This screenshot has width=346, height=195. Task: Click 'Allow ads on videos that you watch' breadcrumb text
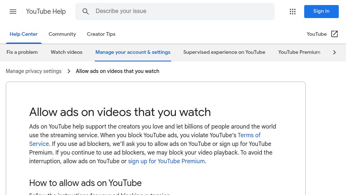pyautogui.click(x=117, y=71)
